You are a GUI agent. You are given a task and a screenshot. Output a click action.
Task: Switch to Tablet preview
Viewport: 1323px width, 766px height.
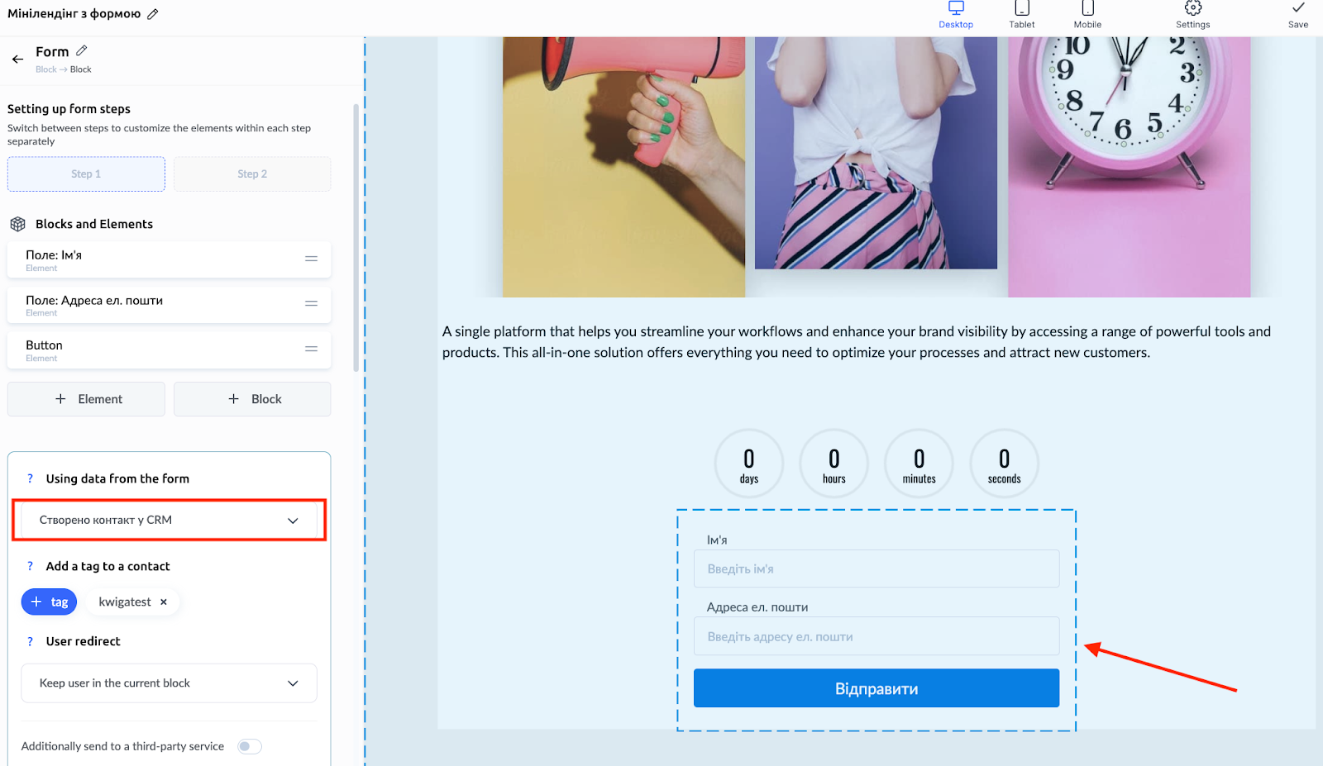click(1022, 14)
